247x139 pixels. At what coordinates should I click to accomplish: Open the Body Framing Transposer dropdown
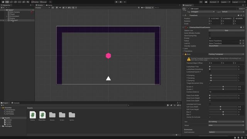click(x=226, y=54)
